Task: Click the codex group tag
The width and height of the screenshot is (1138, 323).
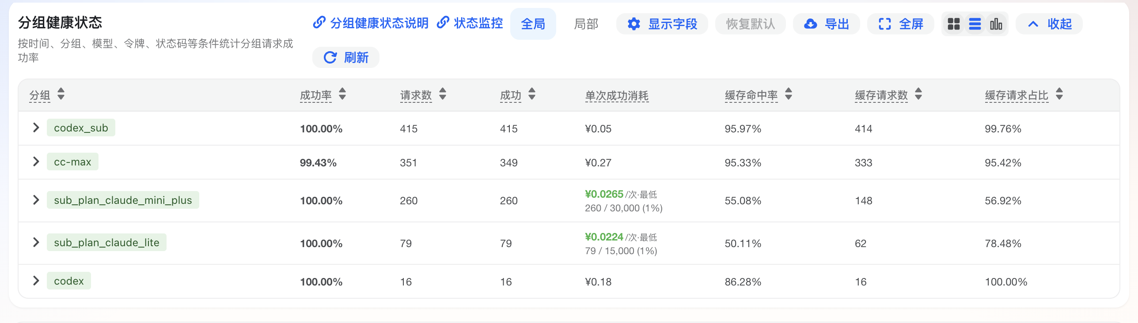Action: pos(69,281)
